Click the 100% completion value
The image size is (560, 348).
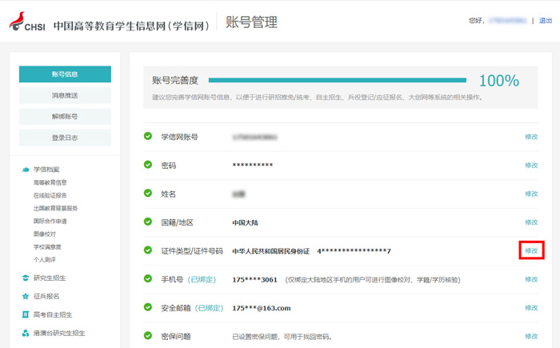pos(499,81)
